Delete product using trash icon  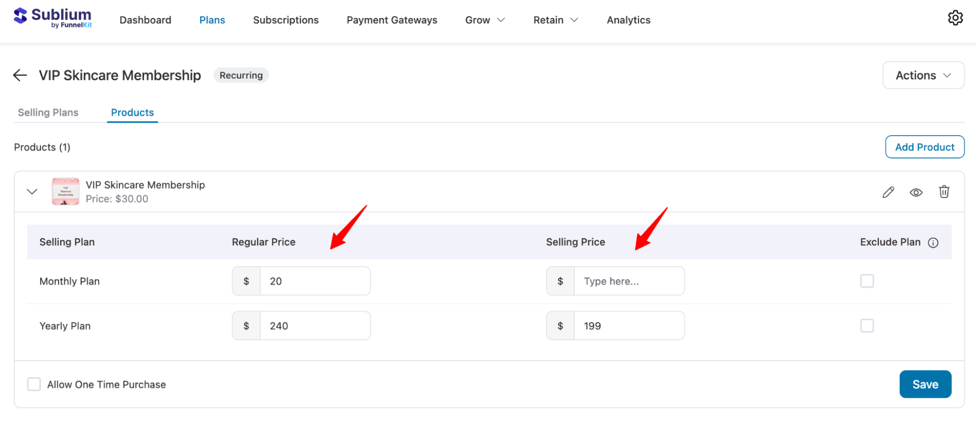coord(944,192)
